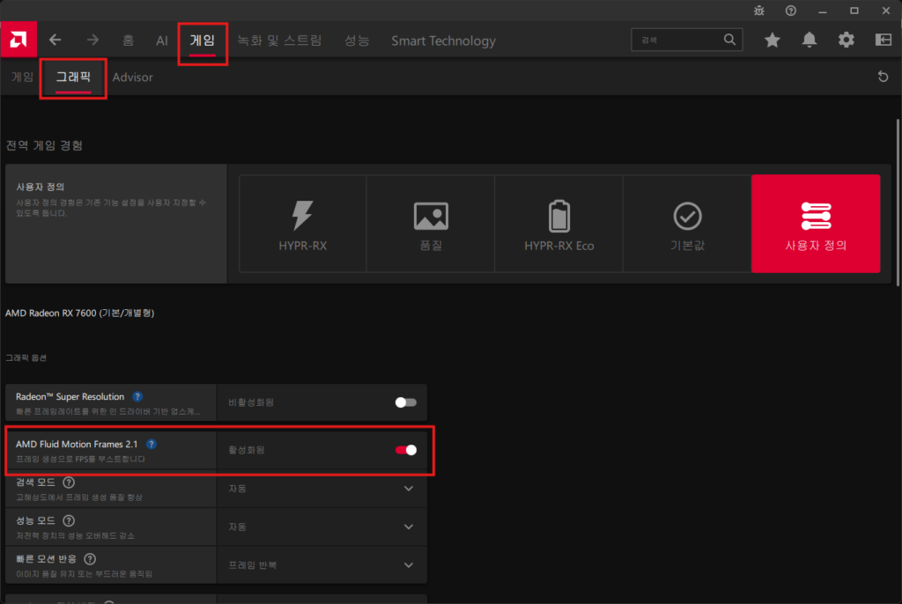Open the Advisor tab
This screenshot has height=604, width=902.
[132, 77]
